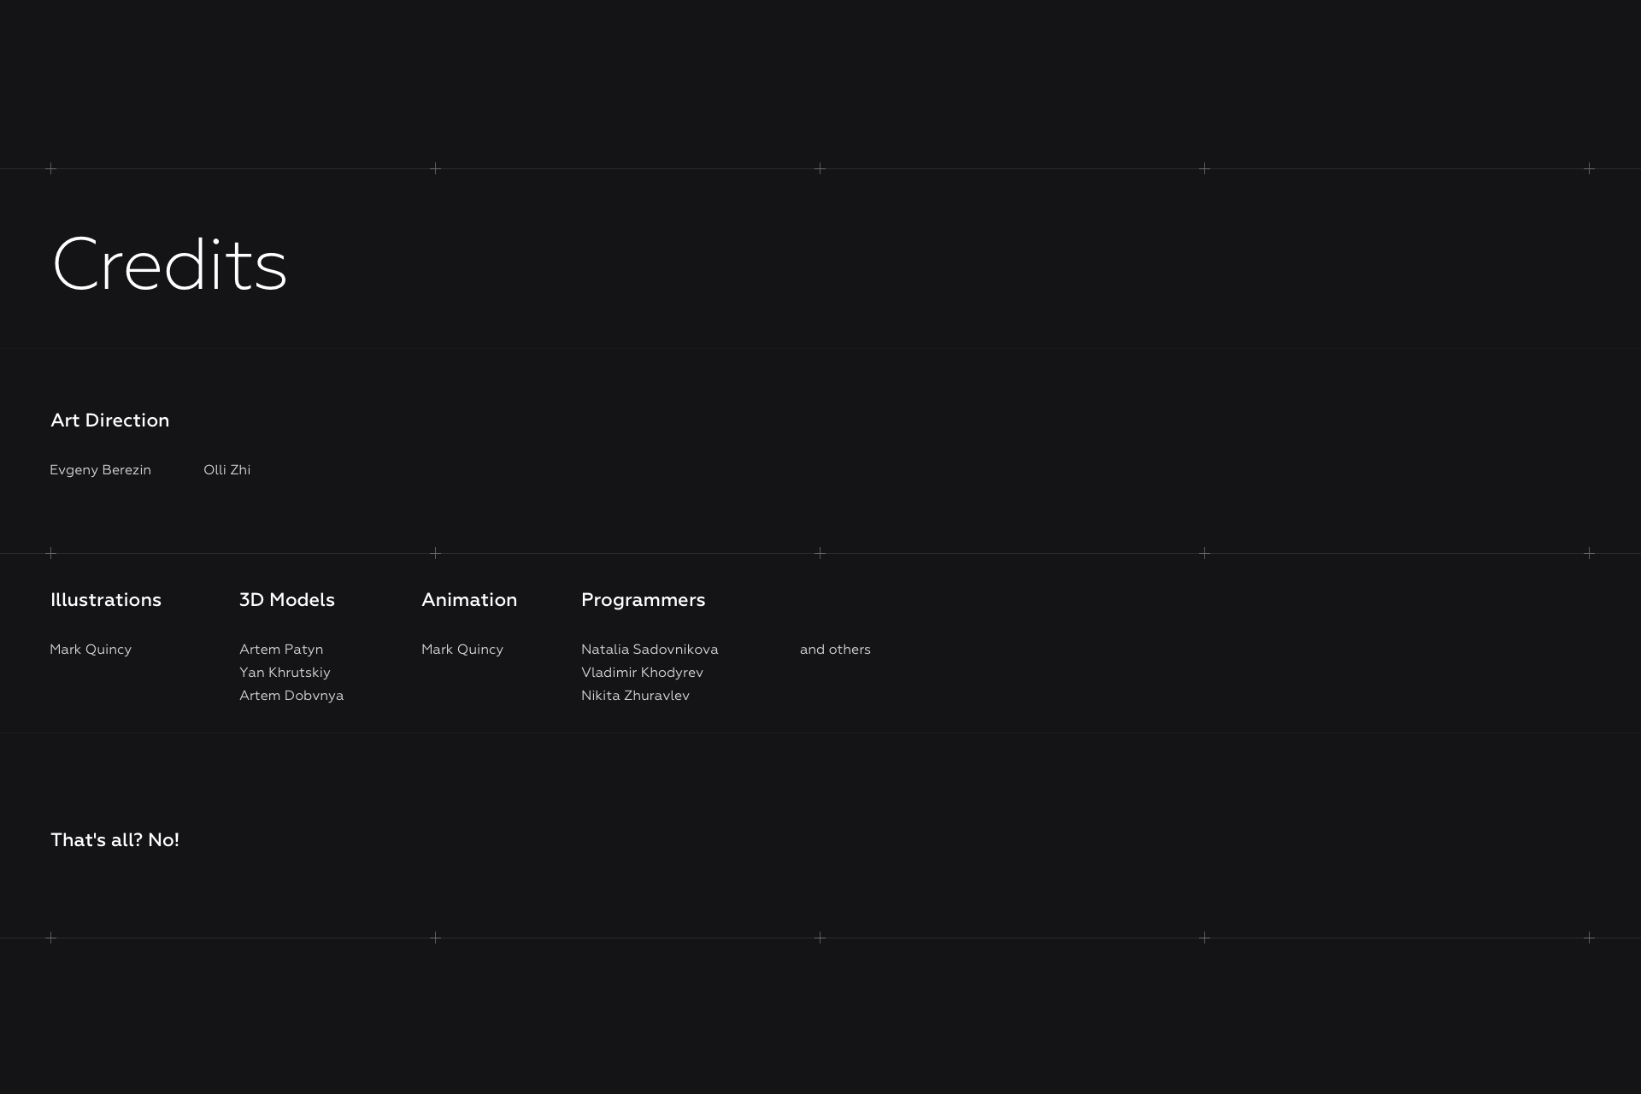This screenshot has height=1094, width=1641.
Task: Select Natalia Sadovnikova in Programmers
Action: tap(650, 650)
